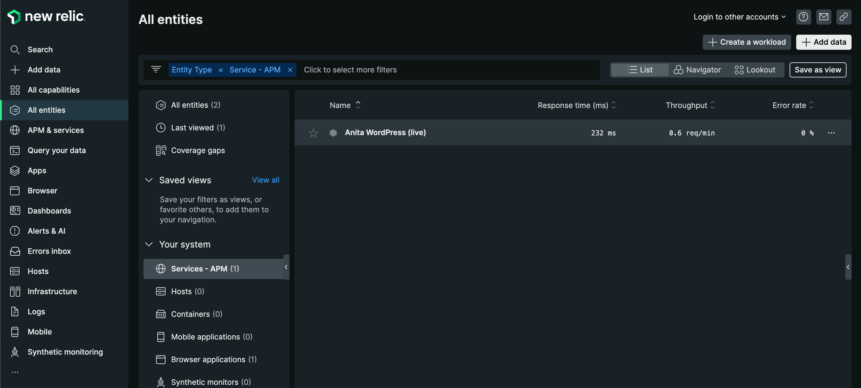Select the All entities menu item
This screenshot has width=861, height=388.
tap(47, 110)
